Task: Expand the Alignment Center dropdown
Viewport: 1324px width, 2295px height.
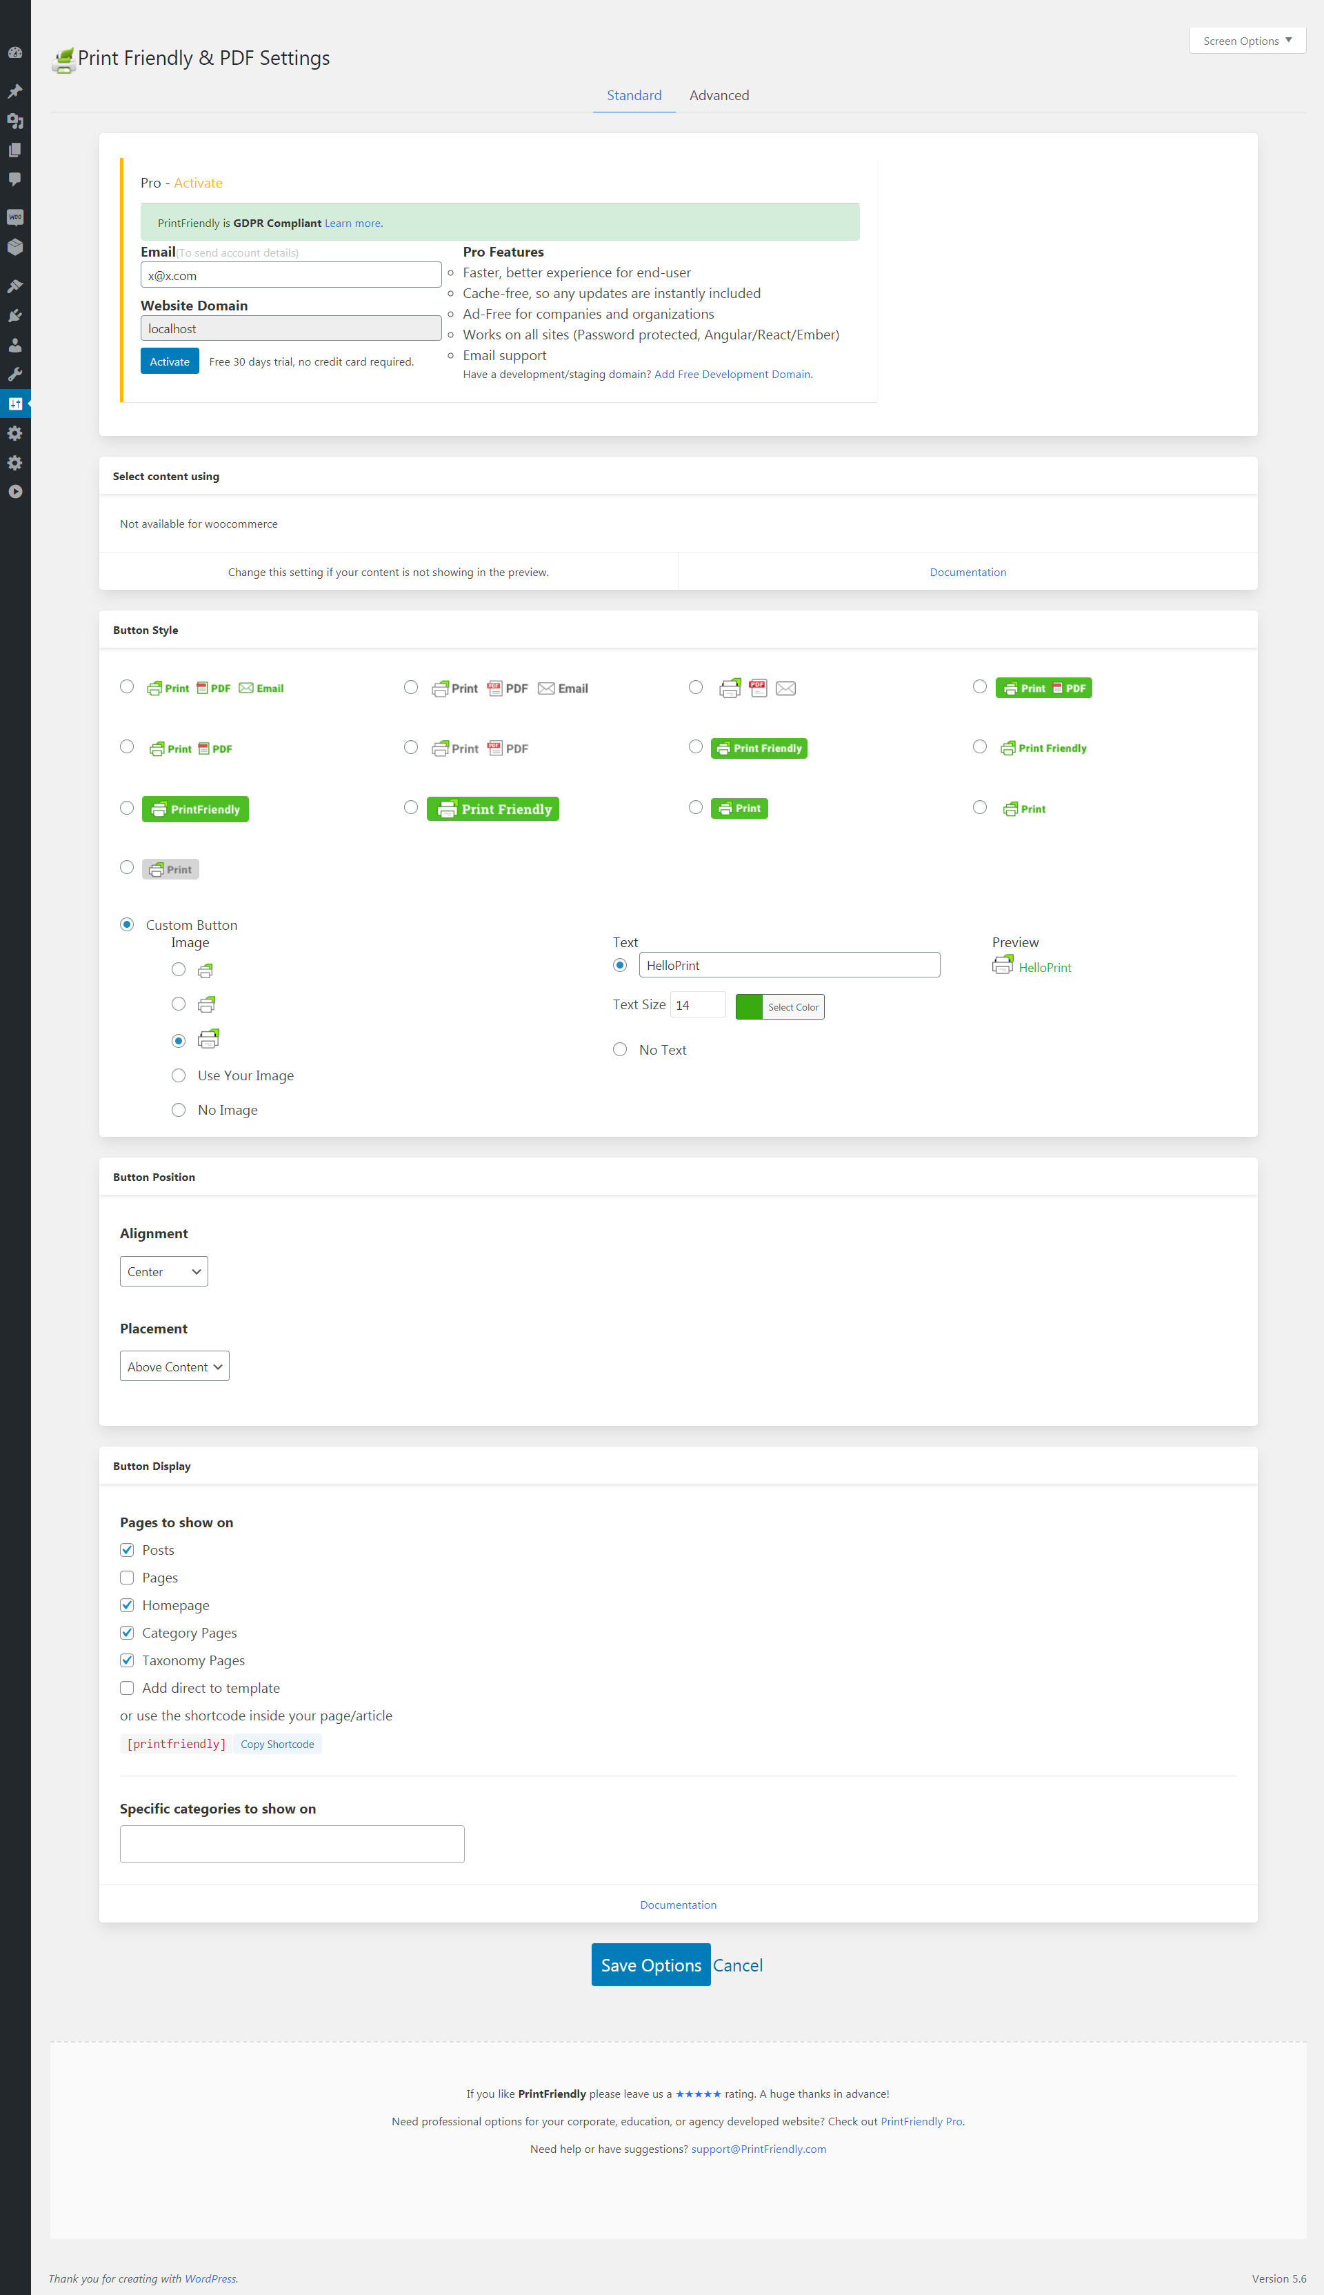Action: 164,1271
